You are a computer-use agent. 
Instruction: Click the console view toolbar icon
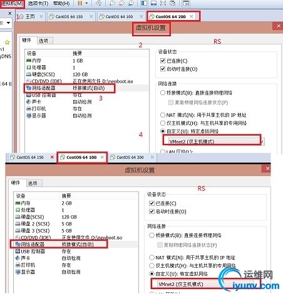click(185, 3)
